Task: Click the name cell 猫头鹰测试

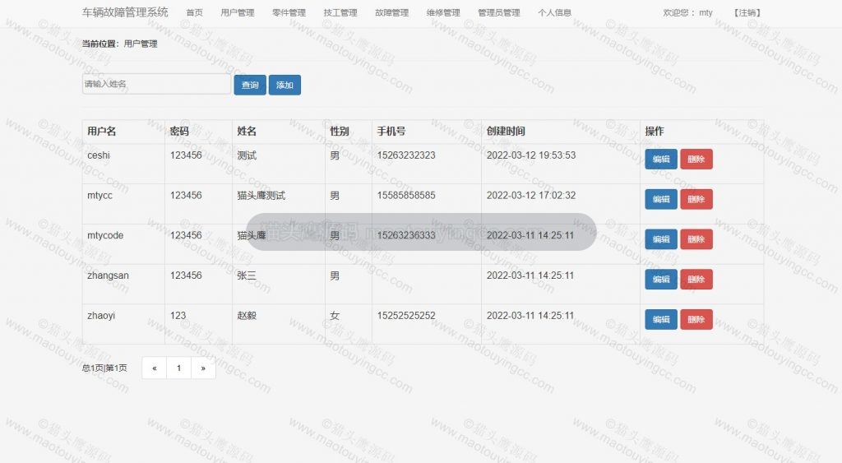Action: click(x=261, y=196)
